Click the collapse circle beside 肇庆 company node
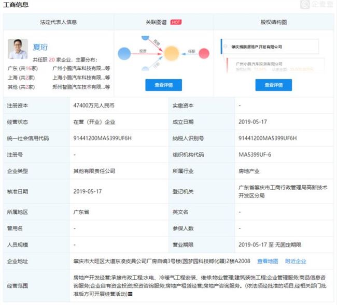Image resolution: width=337 pixels, height=305 pixels. (225, 47)
